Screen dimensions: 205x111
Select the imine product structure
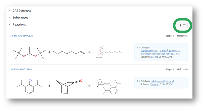(109, 87)
